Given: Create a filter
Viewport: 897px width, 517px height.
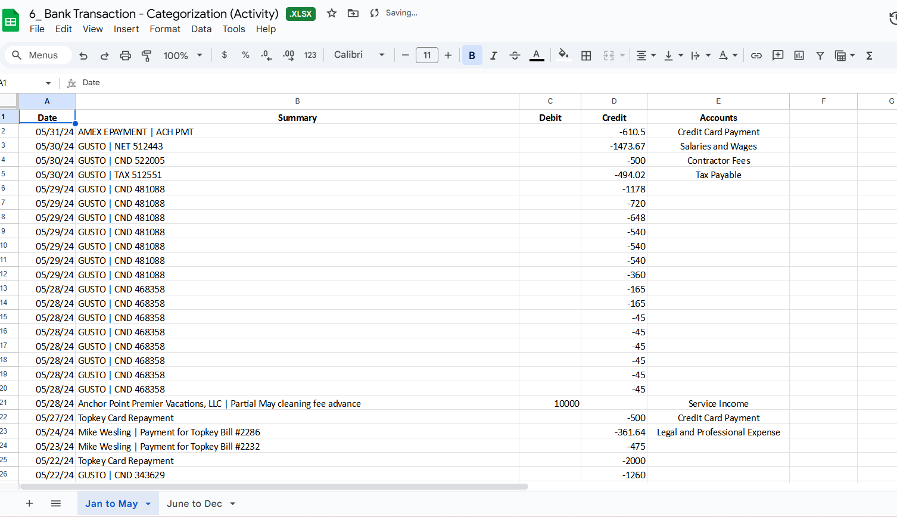Looking at the screenshot, I should pos(820,55).
